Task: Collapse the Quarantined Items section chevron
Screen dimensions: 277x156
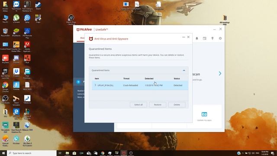Action: (184, 71)
